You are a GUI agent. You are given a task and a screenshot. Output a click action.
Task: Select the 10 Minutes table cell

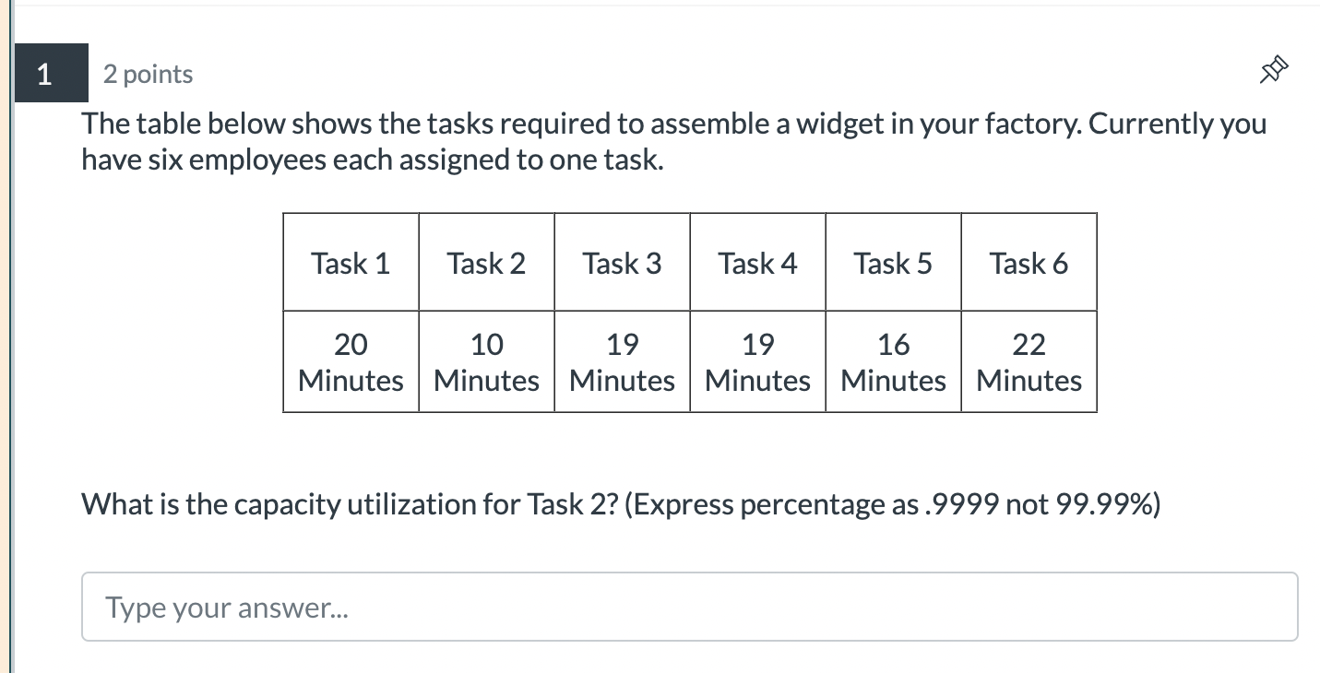pyautogui.click(x=486, y=361)
